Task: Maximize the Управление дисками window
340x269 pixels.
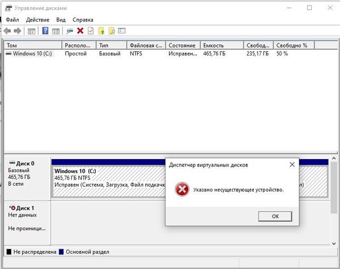Action: tap(309, 8)
